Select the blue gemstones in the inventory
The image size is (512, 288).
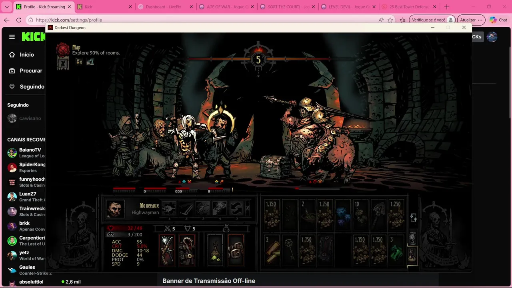pos(343,214)
